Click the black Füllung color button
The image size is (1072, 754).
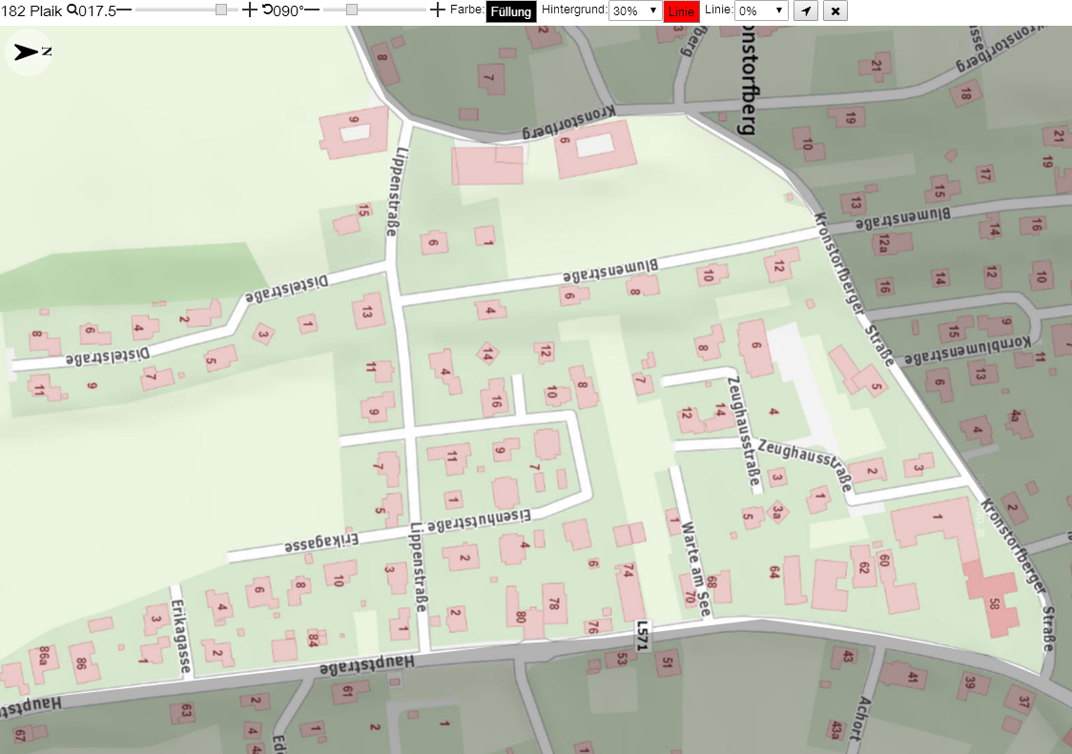510,11
